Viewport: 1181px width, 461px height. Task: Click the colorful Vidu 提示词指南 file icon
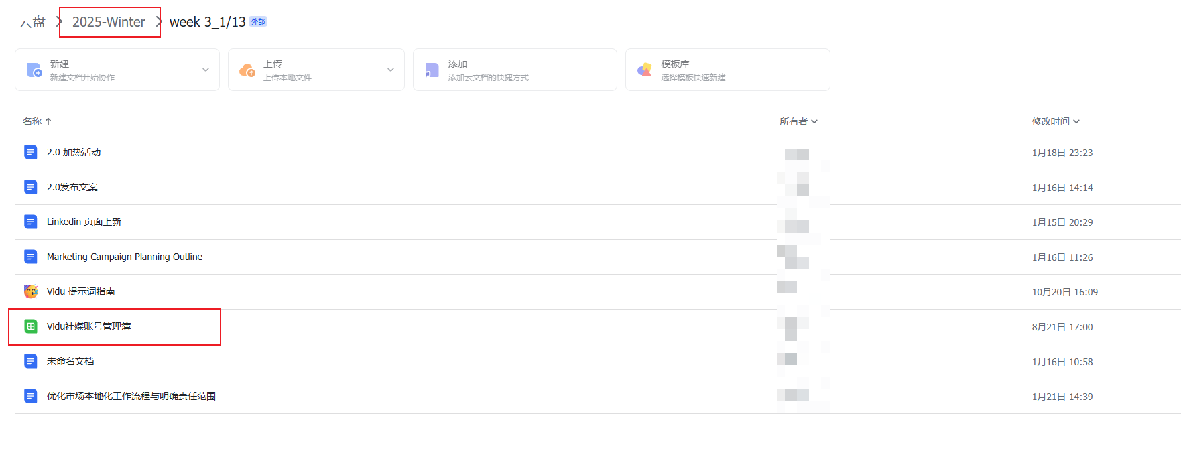pos(31,291)
